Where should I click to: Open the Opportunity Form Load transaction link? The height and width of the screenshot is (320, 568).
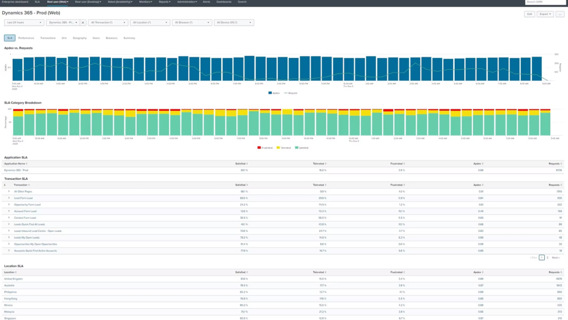pyautogui.click(x=27, y=205)
